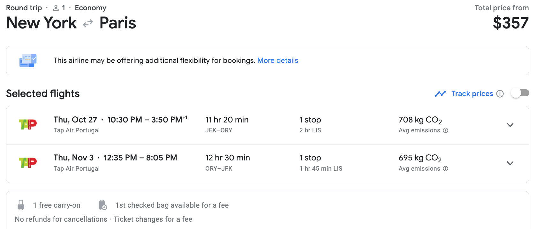The height and width of the screenshot is (229, 537).
Task: Show emissions info for 695 kg flight
Action: [x=446, y=169]
